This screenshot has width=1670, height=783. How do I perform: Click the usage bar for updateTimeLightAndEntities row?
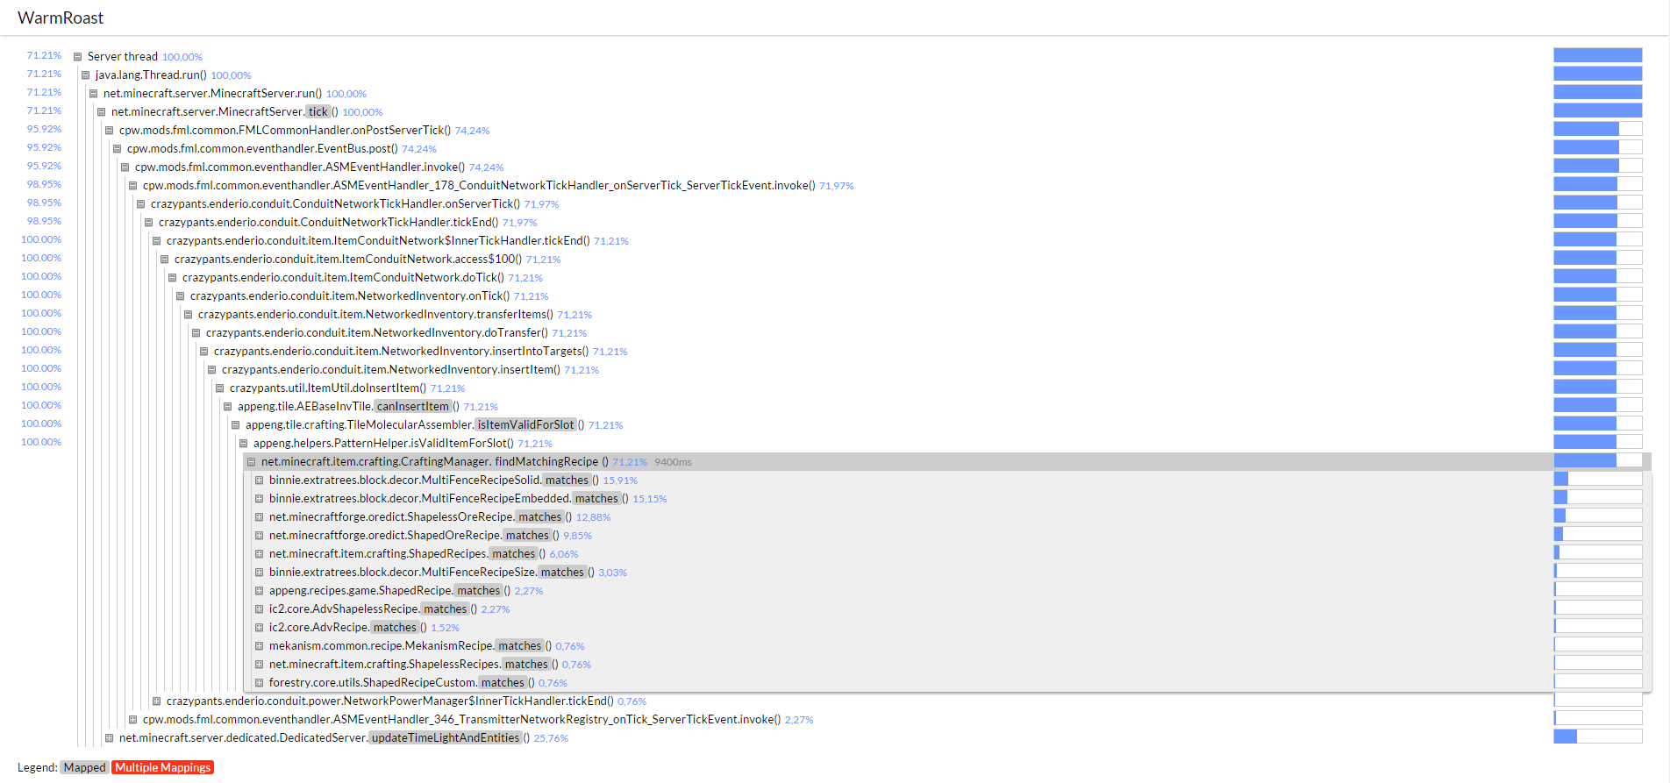pyautogui.click(x=1597, y=737)
